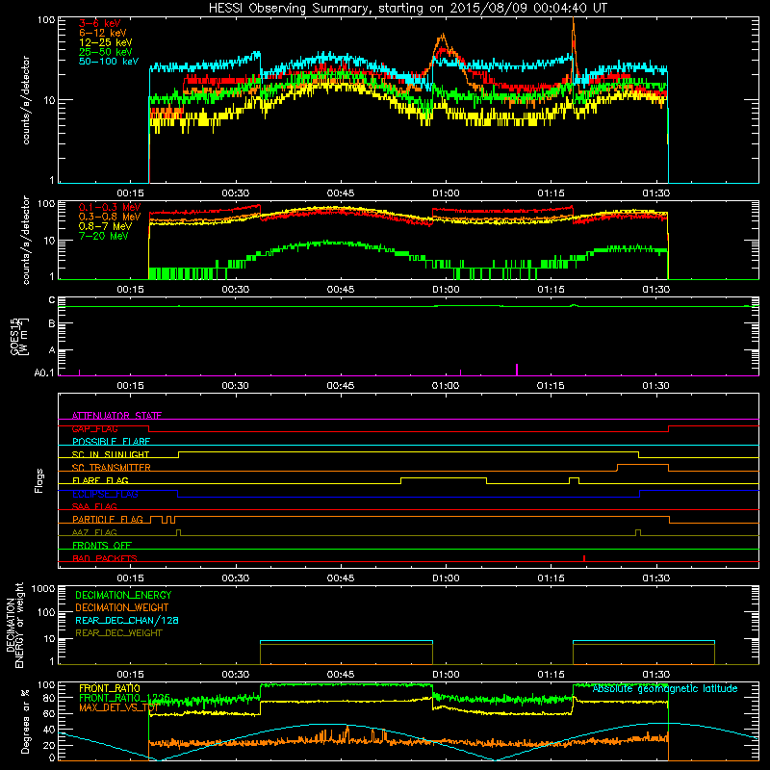
Task: Click the DECIMATION_ENERGY legend entry
Action: tap(123, 595)
